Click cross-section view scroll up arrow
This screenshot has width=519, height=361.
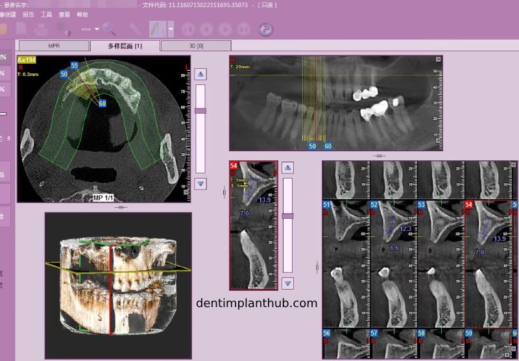coord(287,168)
